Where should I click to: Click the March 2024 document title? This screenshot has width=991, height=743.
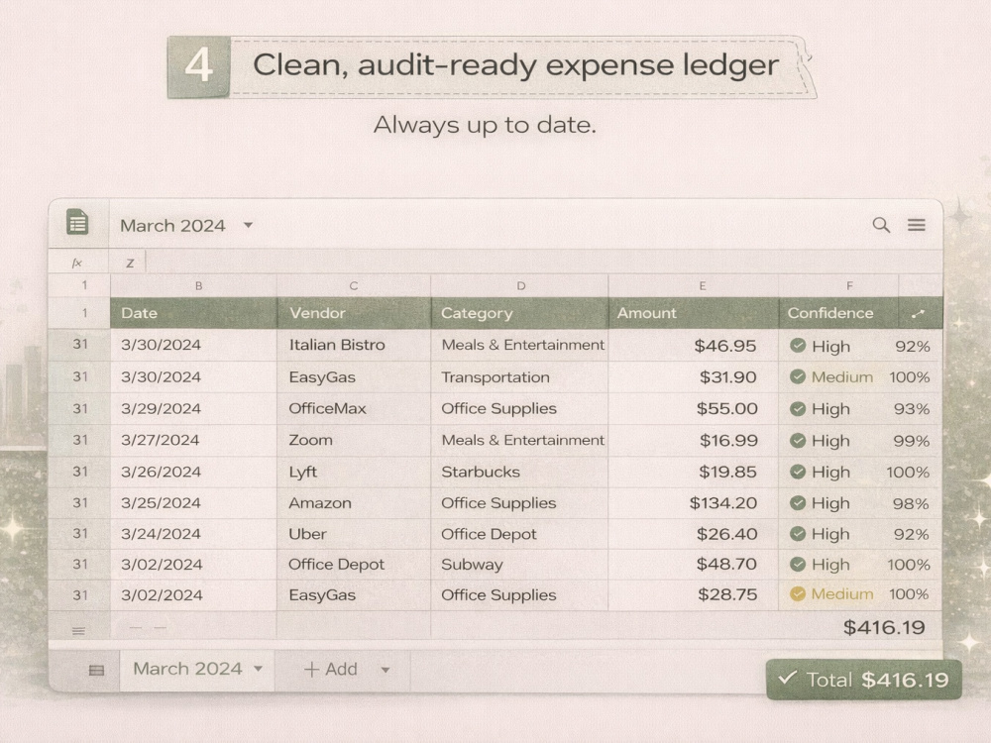(172, 226)
